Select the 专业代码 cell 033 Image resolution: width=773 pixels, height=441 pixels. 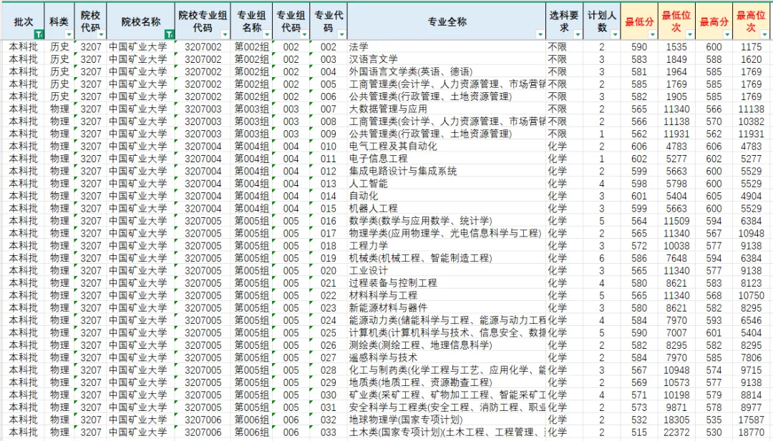(x=329, y=432)
